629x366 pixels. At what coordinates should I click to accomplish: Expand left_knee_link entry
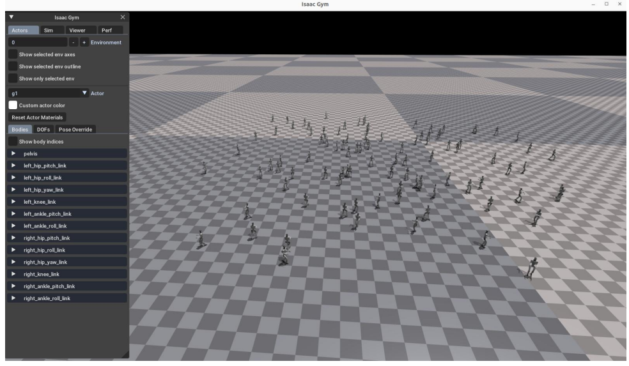coord(13,201)
